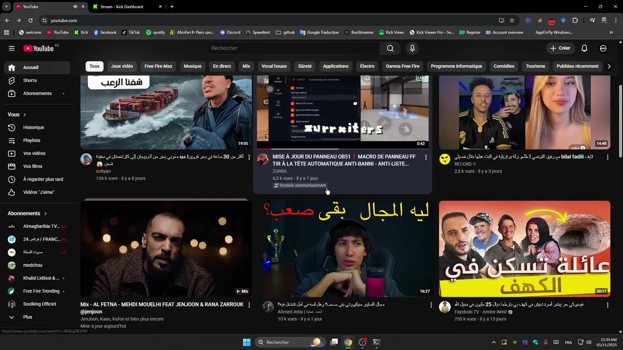623x350 pixels.
Task: Open the YouTube guide hamburger menu
Action: click(x=12, y=48)
